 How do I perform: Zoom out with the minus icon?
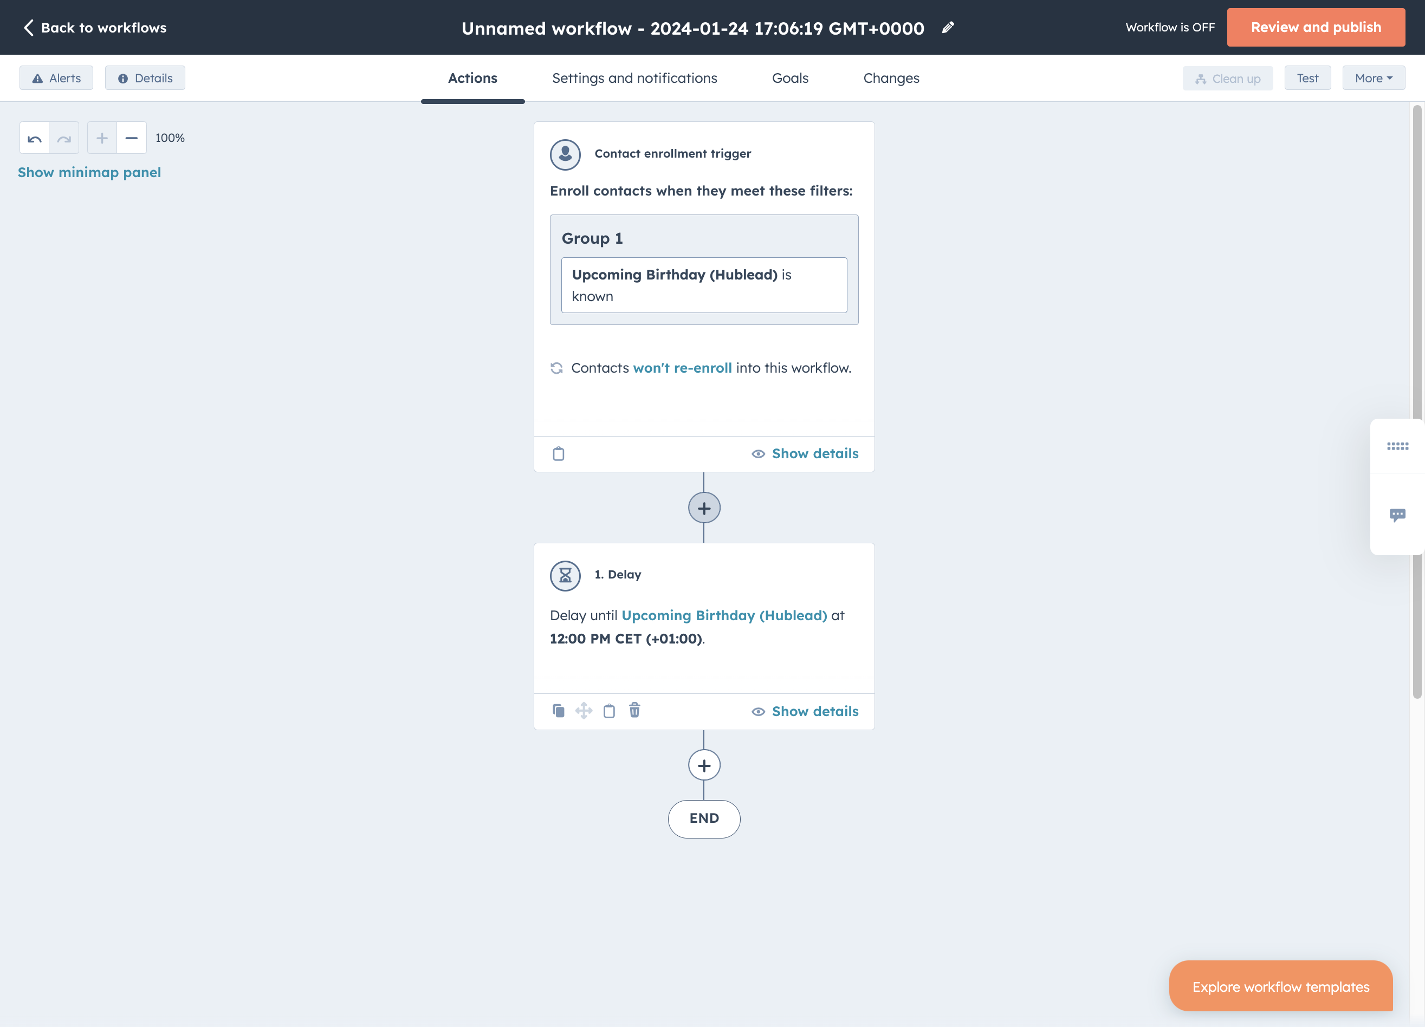[x=131, y=138]
